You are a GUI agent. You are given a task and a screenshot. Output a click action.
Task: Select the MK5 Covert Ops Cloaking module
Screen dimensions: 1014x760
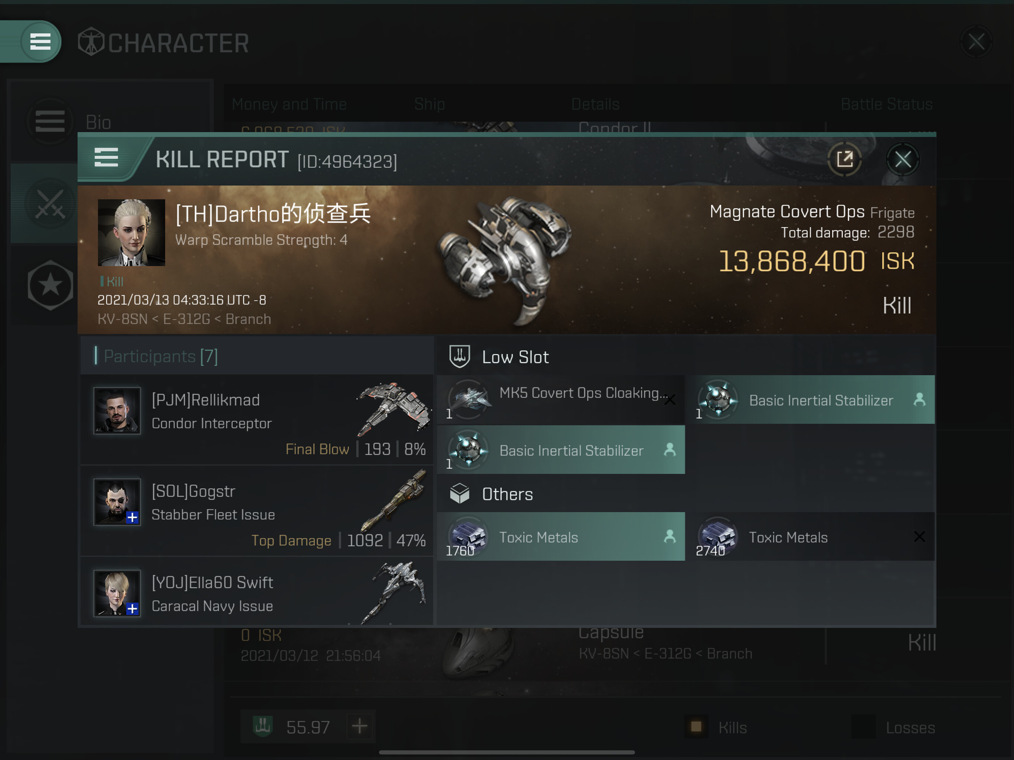[x=561, y=400]
